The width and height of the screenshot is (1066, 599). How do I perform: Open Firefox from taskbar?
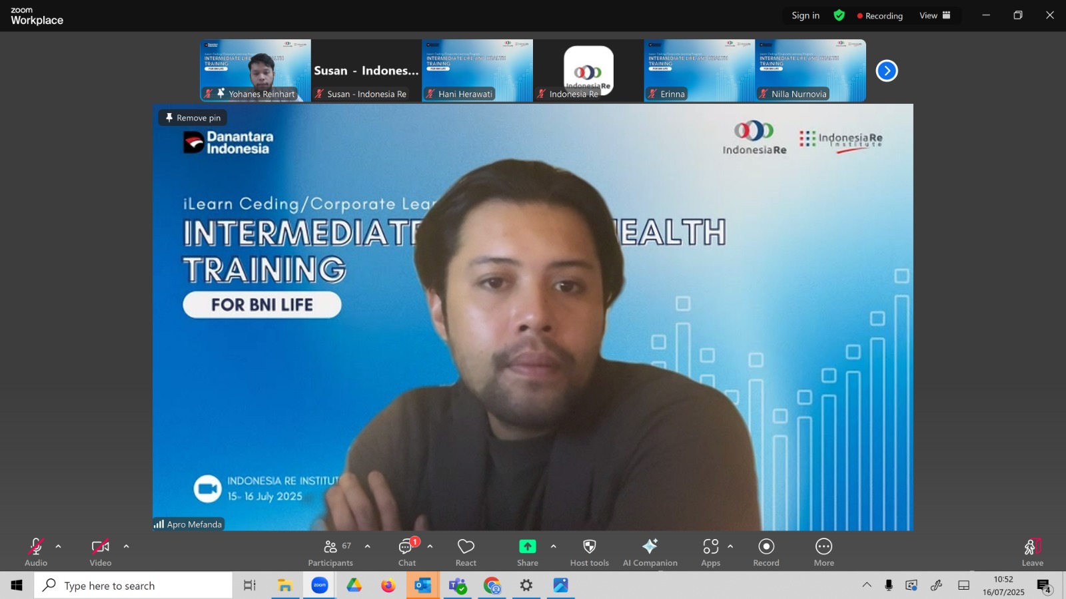(x=388, y=586)
